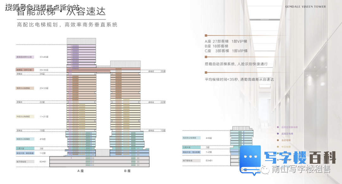Select text 搭载自动派梯系统，人脸识别快捷通行
The width and height of the screenshot is (342, 184).
(236, 64)
